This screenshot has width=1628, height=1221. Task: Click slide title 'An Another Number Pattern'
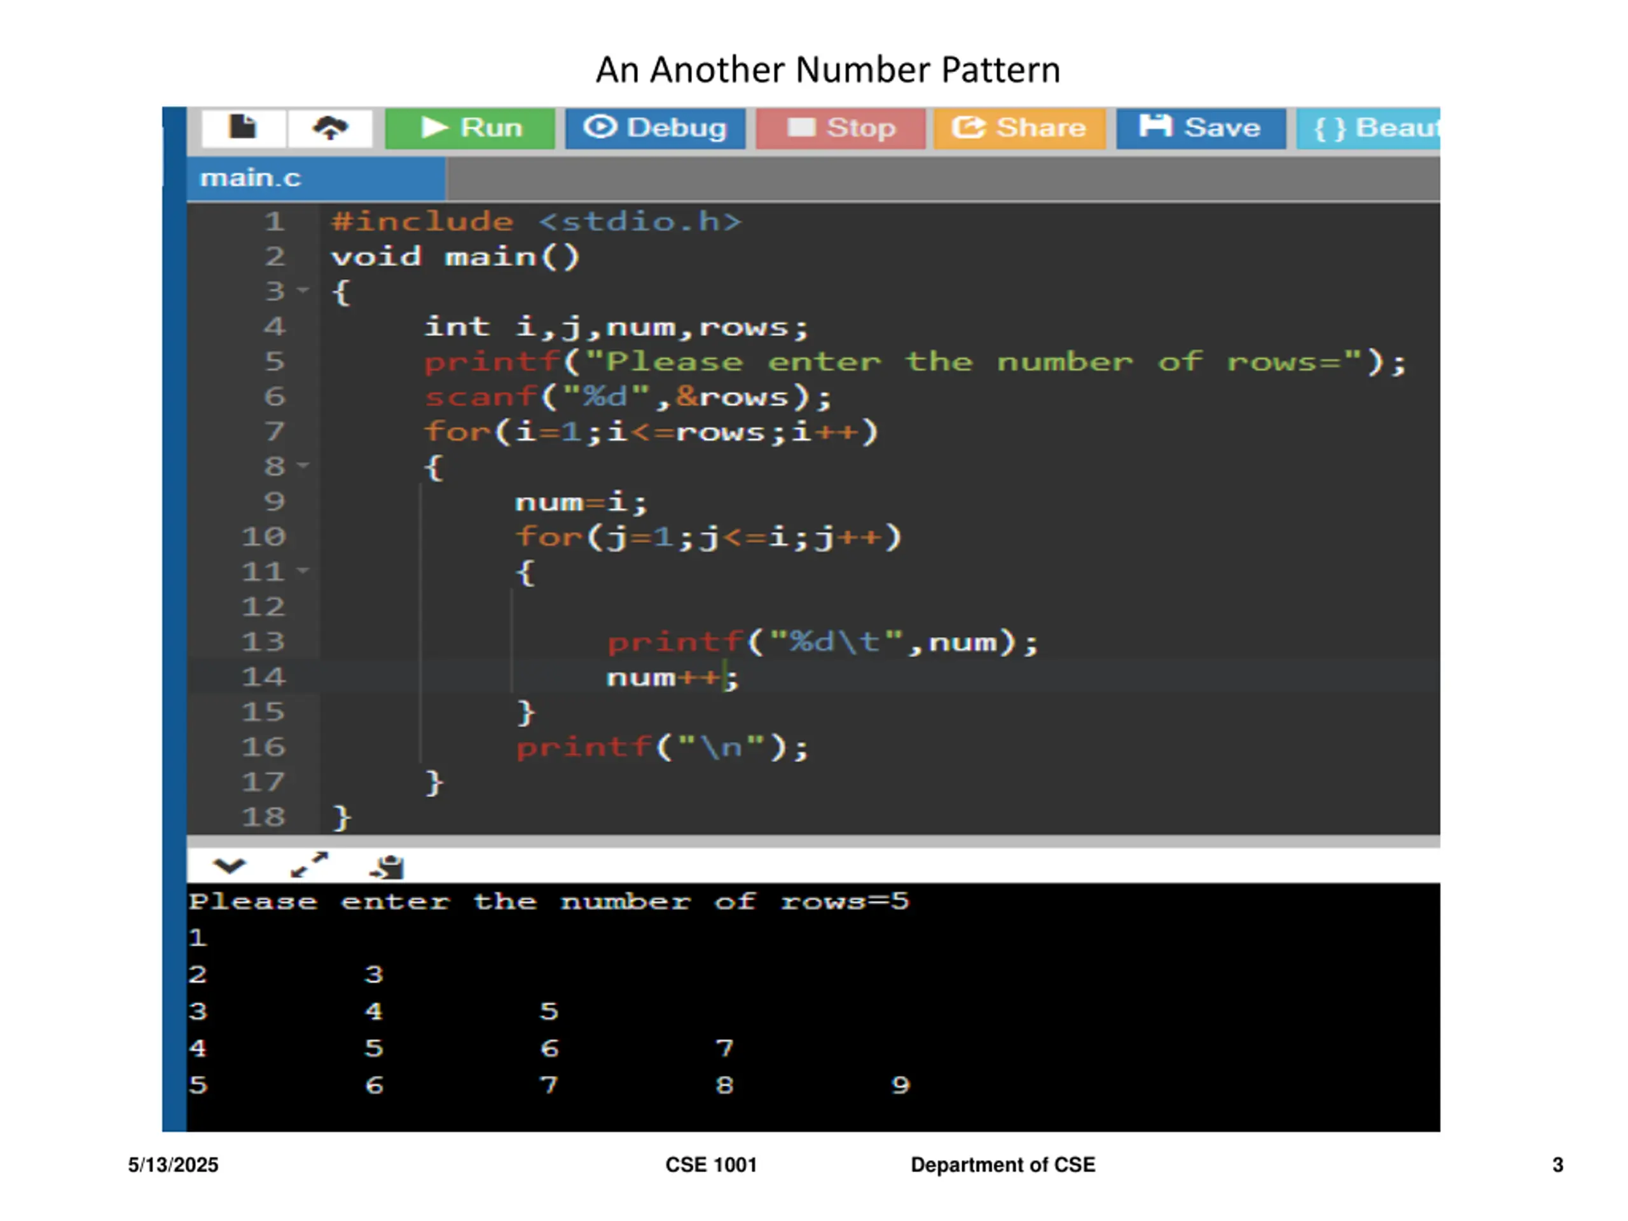[828, 70]
